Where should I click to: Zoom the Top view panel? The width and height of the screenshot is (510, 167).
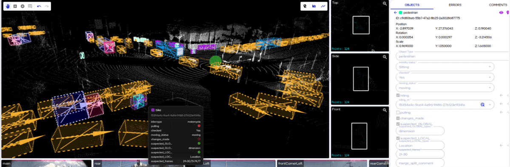pos(385,3)
